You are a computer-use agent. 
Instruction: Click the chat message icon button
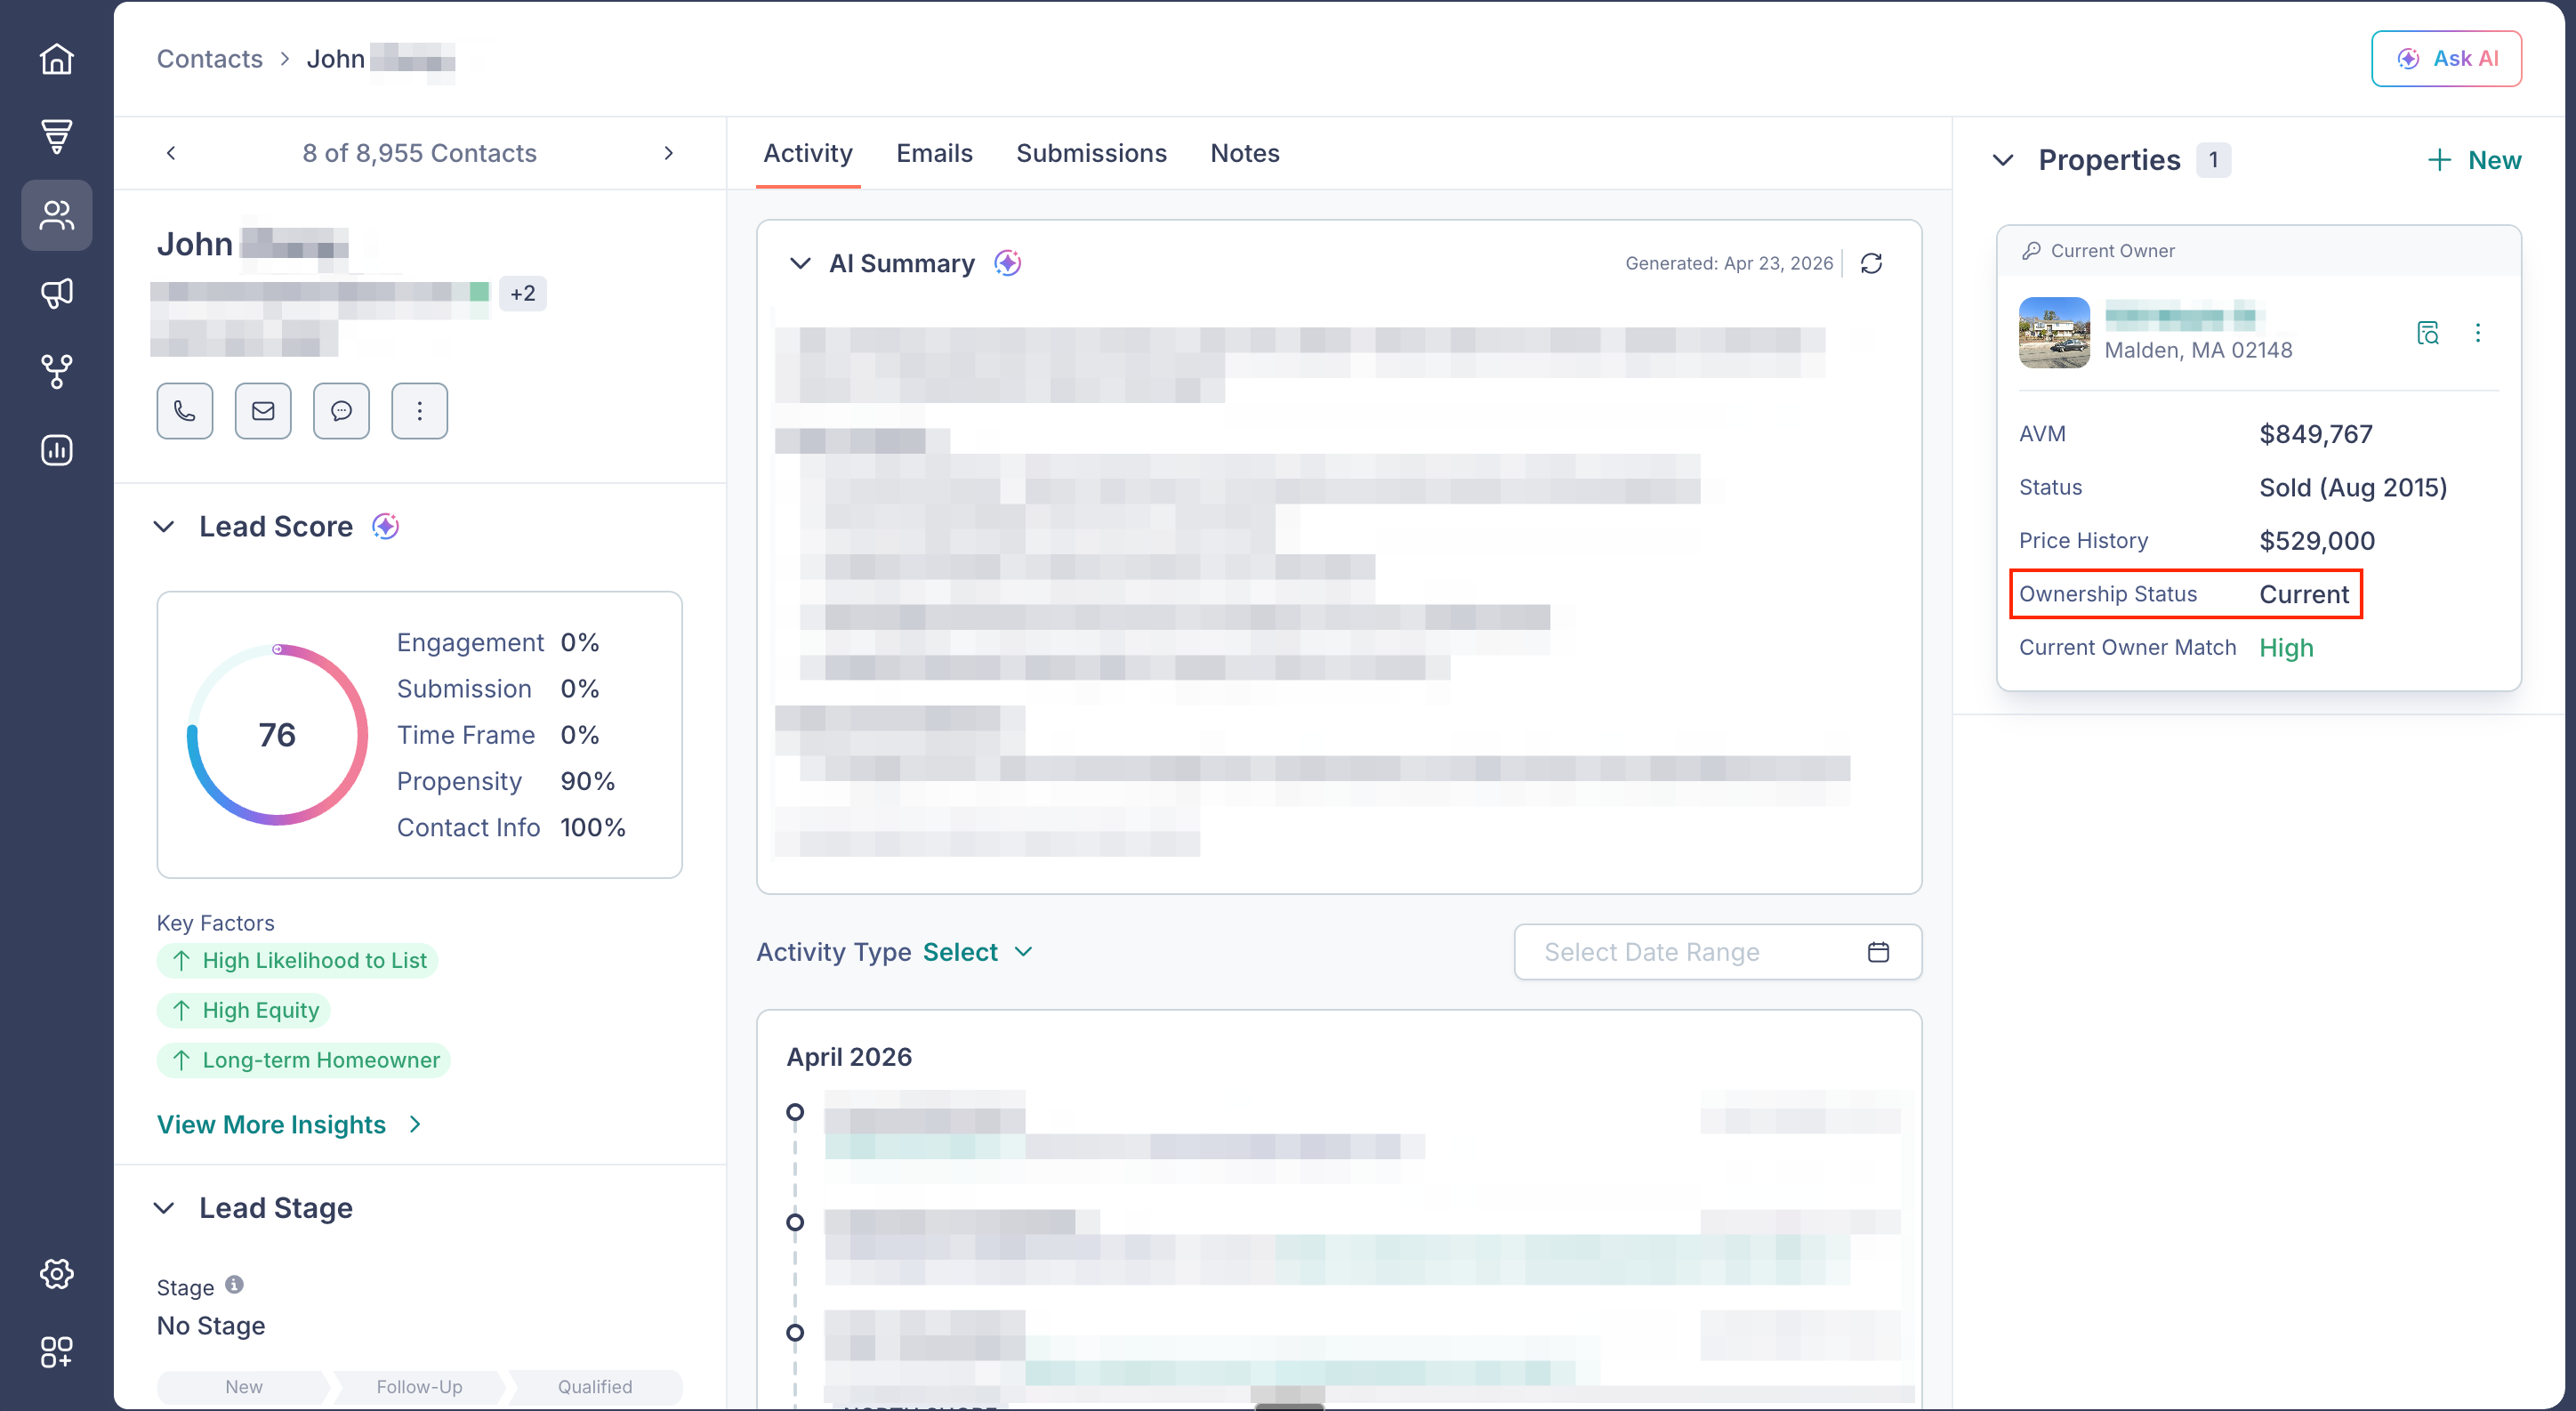tap(341, 411)
